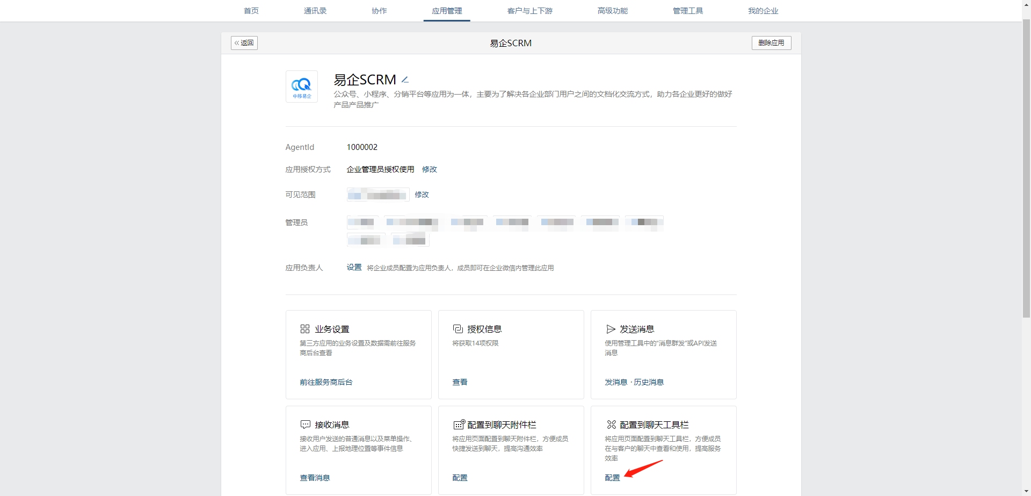The width and height of the screenshot is (1031, 496).
Task: Click the 返回 back button
Action: click(x=244, y=43)
